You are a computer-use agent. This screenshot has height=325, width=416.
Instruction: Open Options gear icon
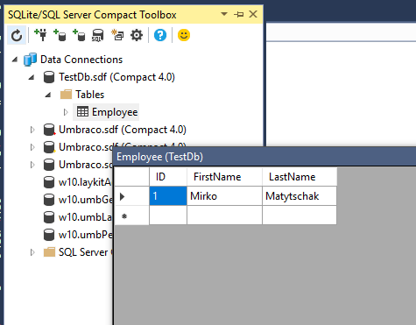137,35
